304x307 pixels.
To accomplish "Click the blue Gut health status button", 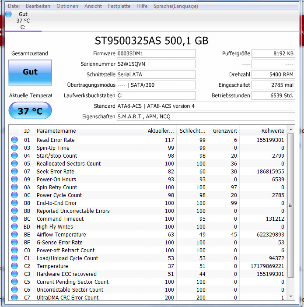I will point(30,73).
